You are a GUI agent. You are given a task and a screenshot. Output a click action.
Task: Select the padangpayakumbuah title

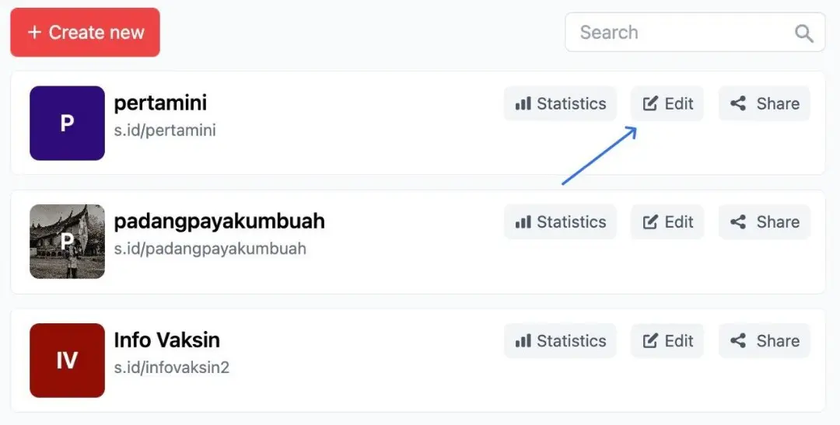tap(219, 221)
